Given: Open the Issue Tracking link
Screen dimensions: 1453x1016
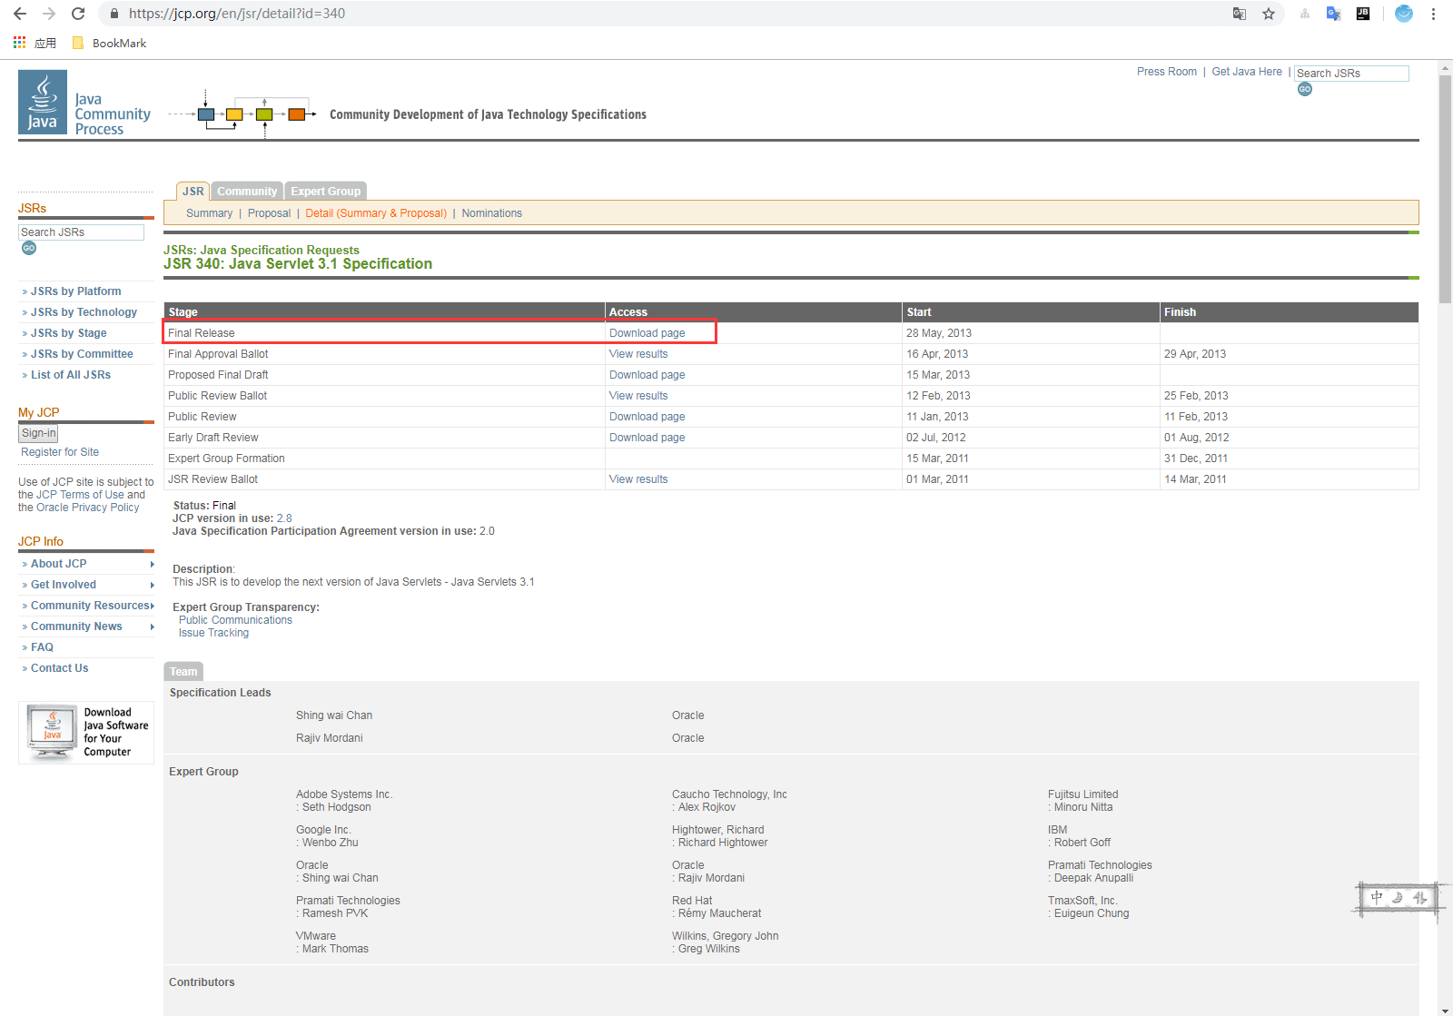Looking at the screenshot, I should 213,633.
